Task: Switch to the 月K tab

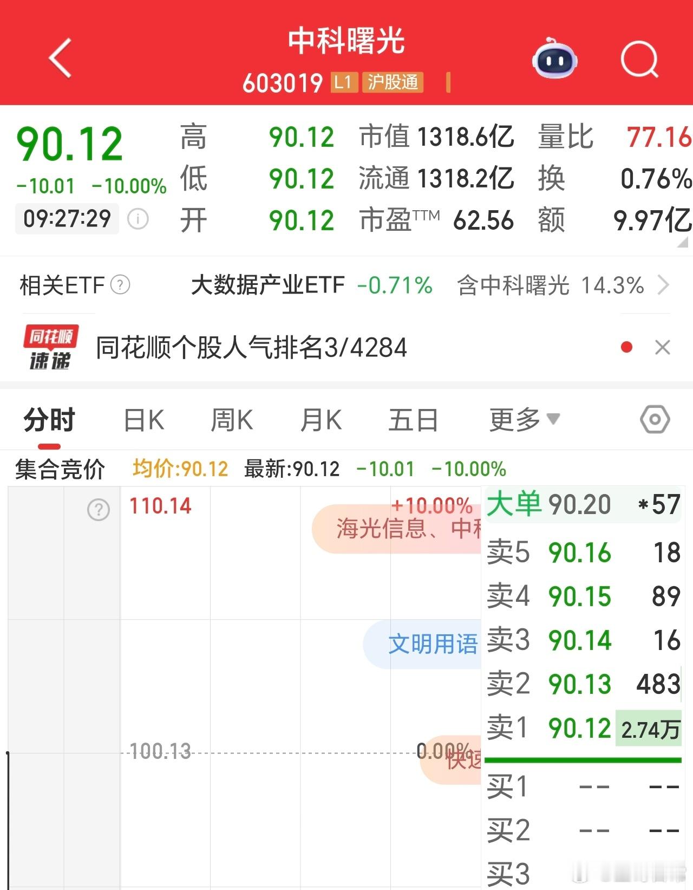Action: (x=321, y=420)
